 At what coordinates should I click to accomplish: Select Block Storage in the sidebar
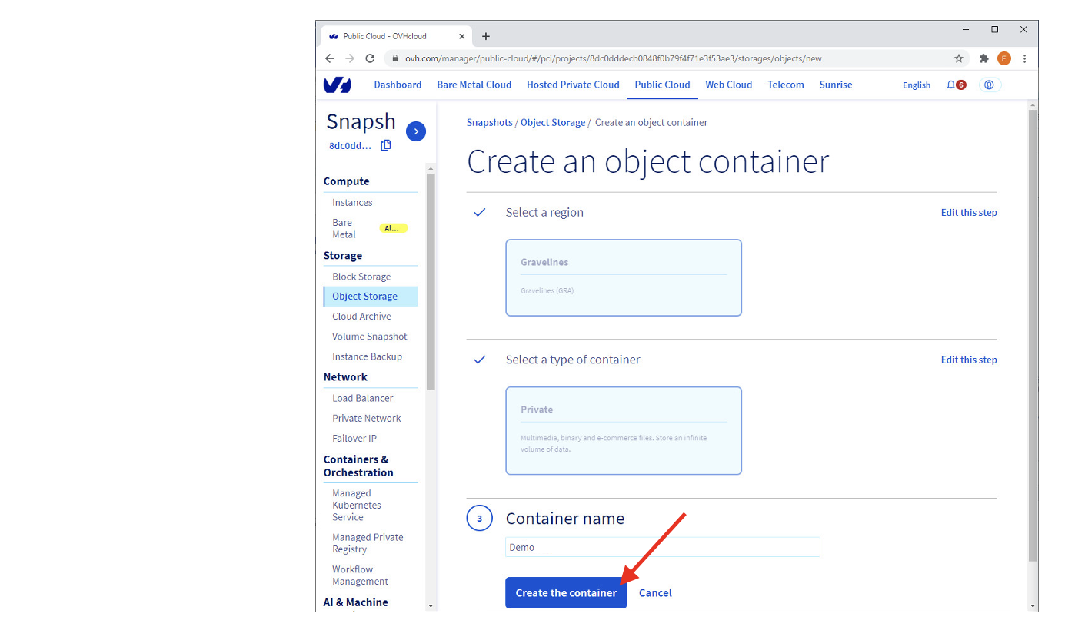click(x=361, y=277)
